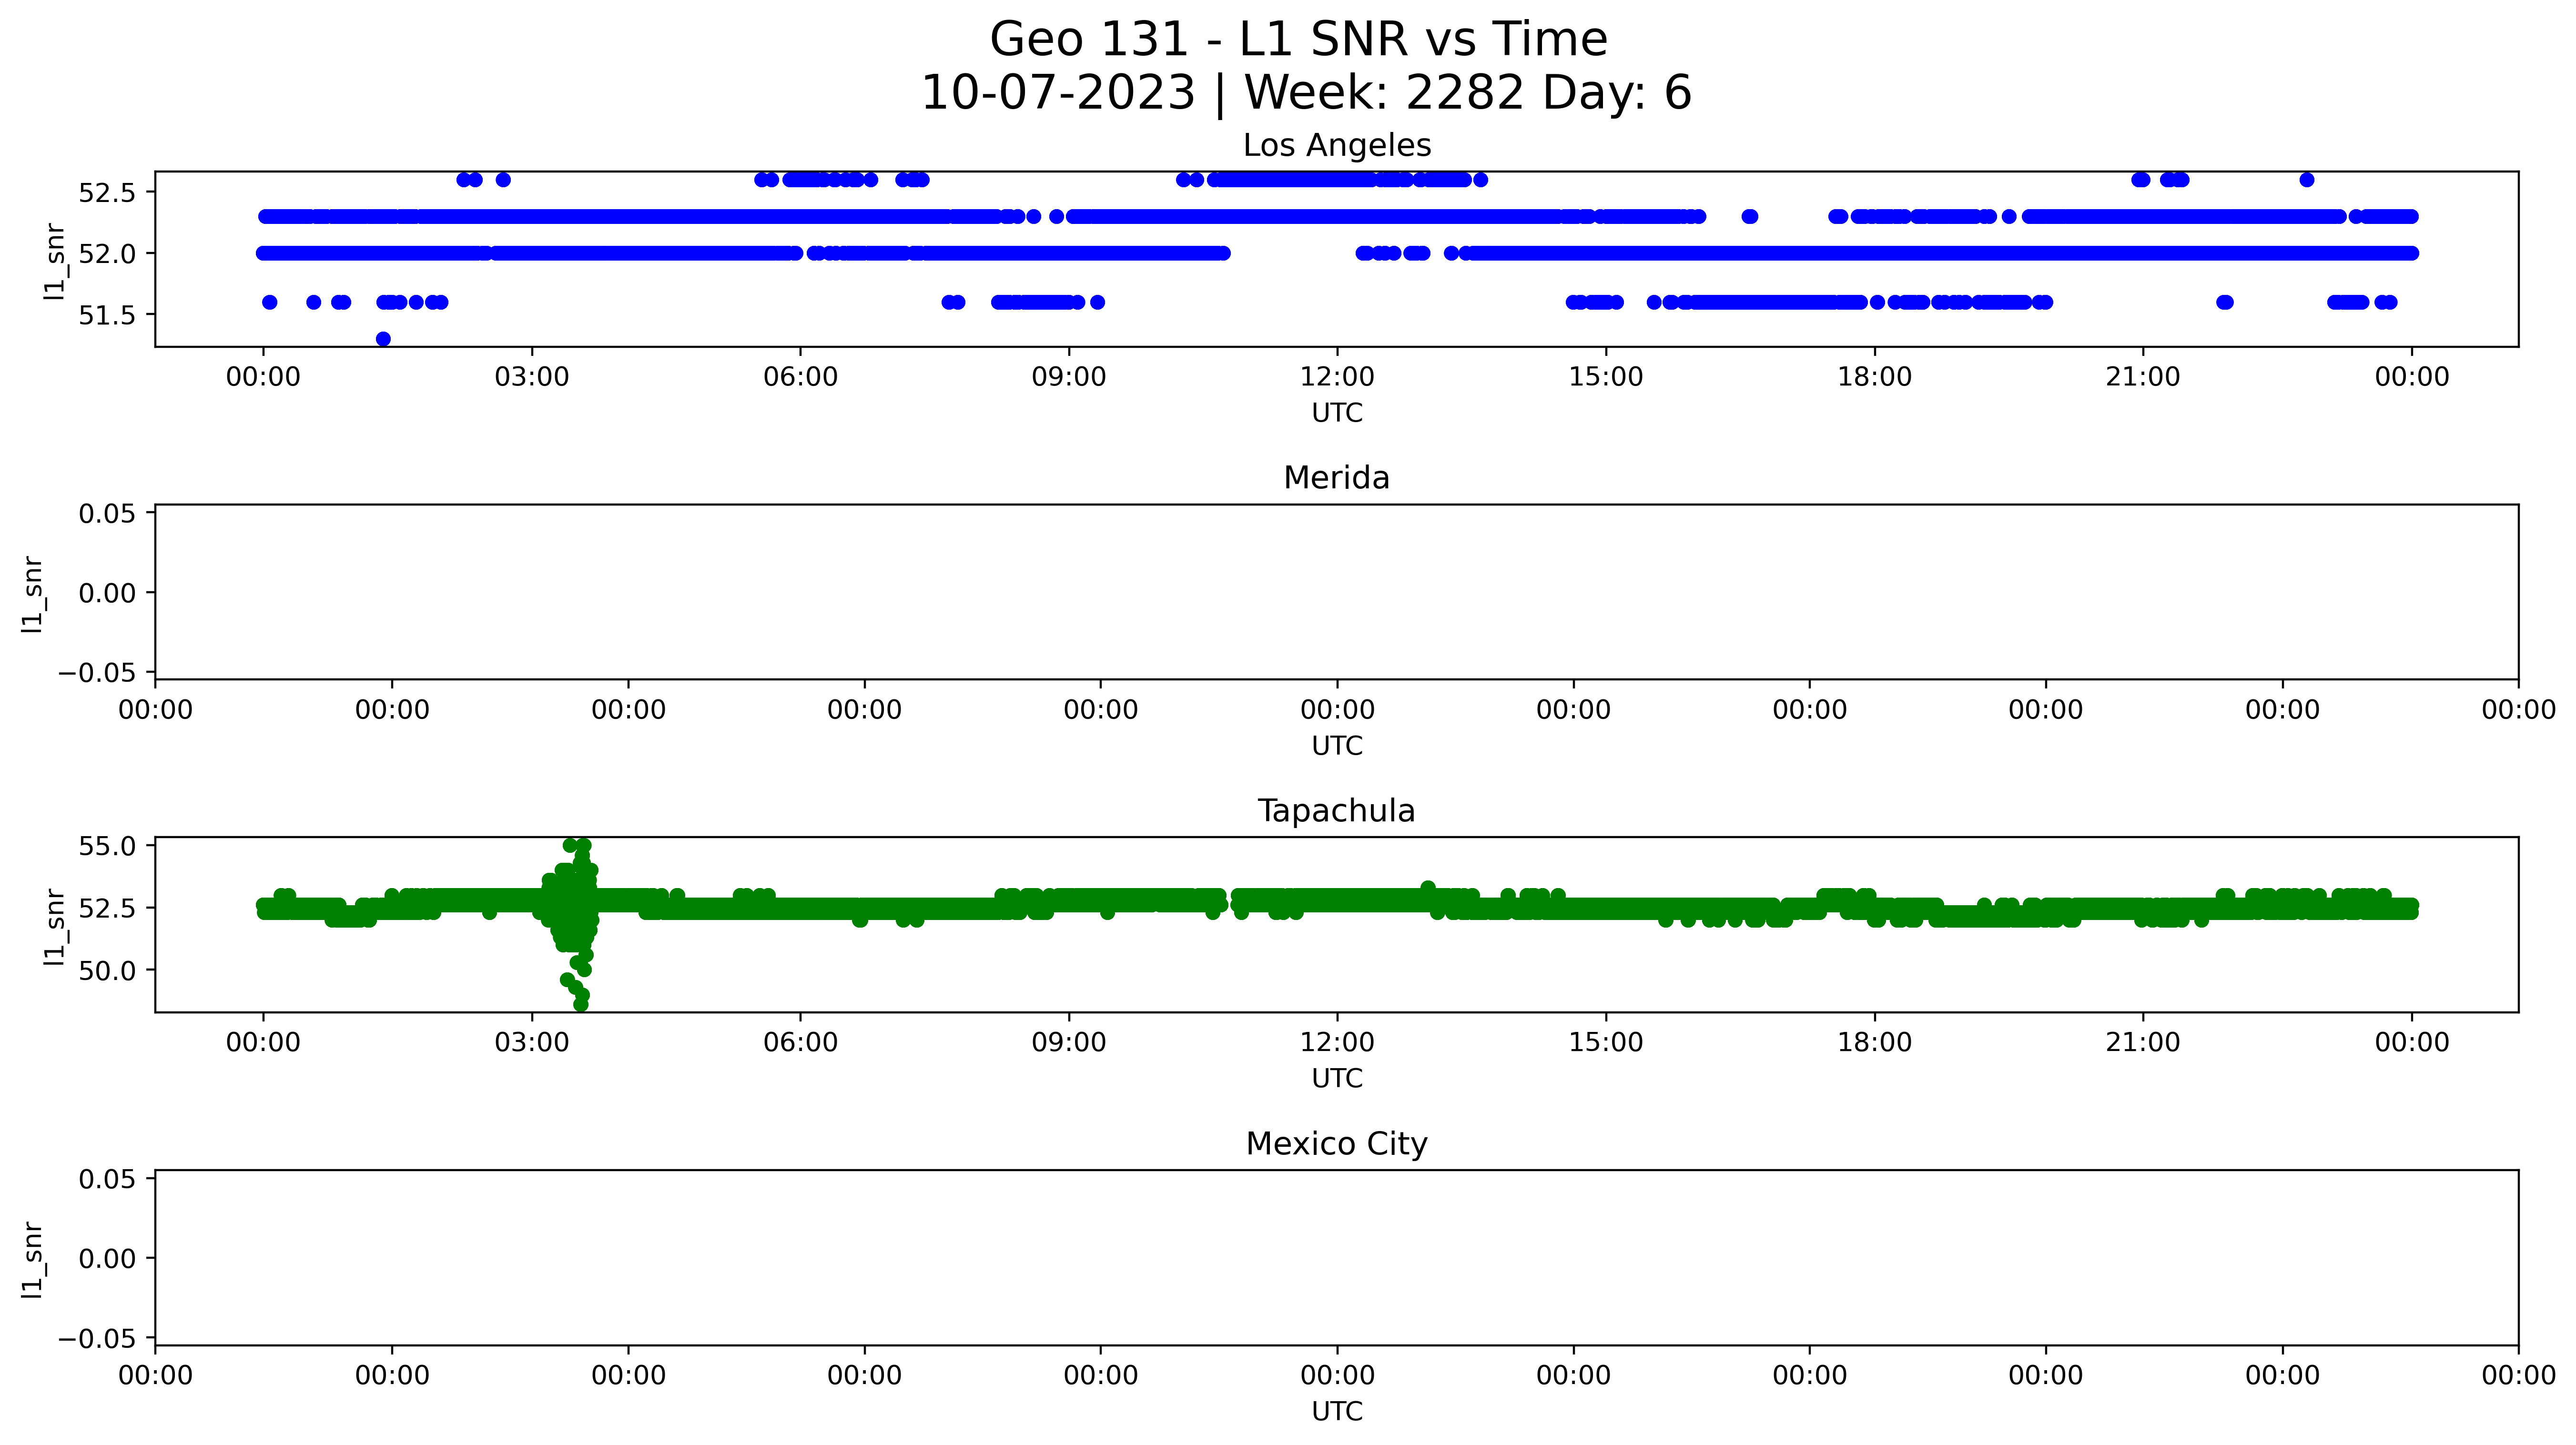This screenshot has height=1445, width=2576.
Task: Click the lowest green point of the Tapachula spike
Action: (581, 1004)
